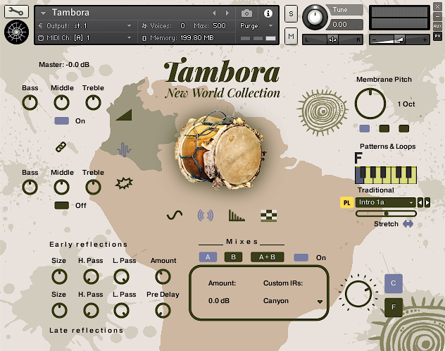Go to next instrument arrow
Image resolution: width=445 pixels, height=351 pixels.
[227, 13]
